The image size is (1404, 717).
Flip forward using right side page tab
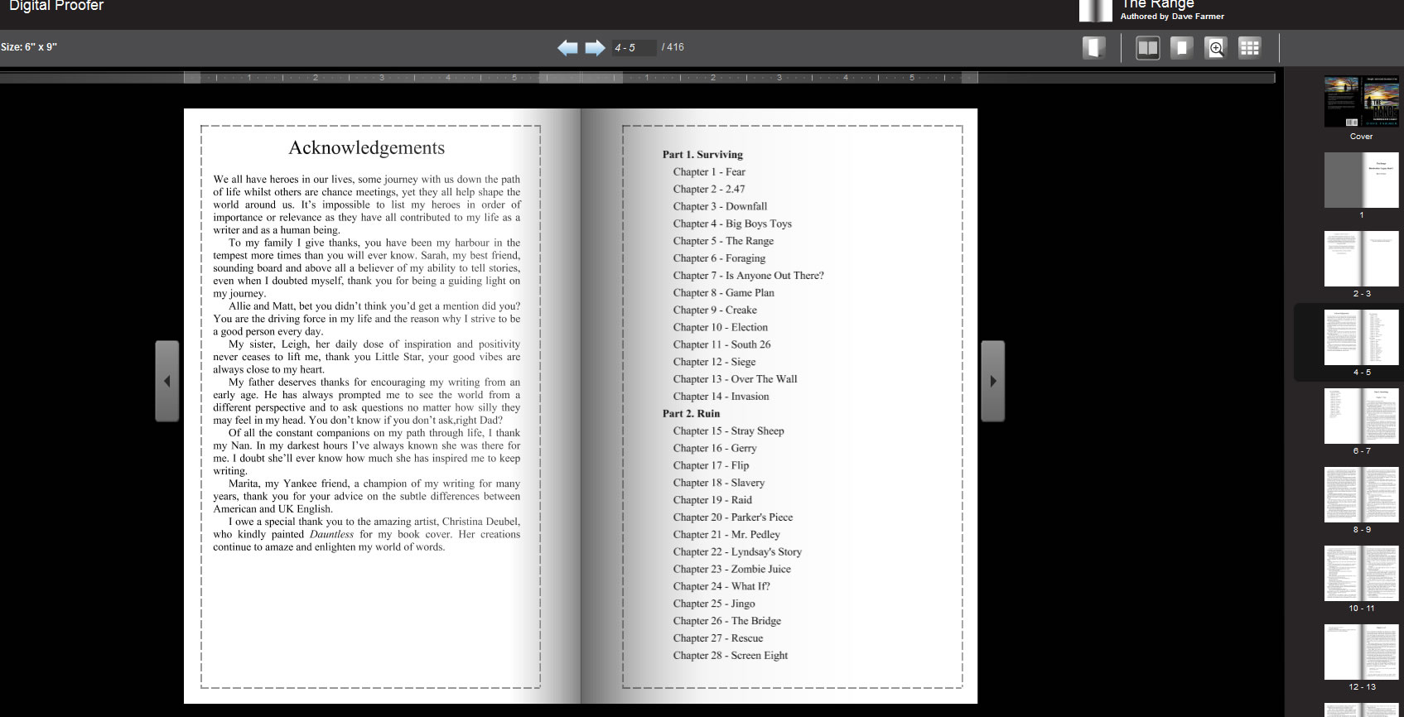(x=992, y=381)
